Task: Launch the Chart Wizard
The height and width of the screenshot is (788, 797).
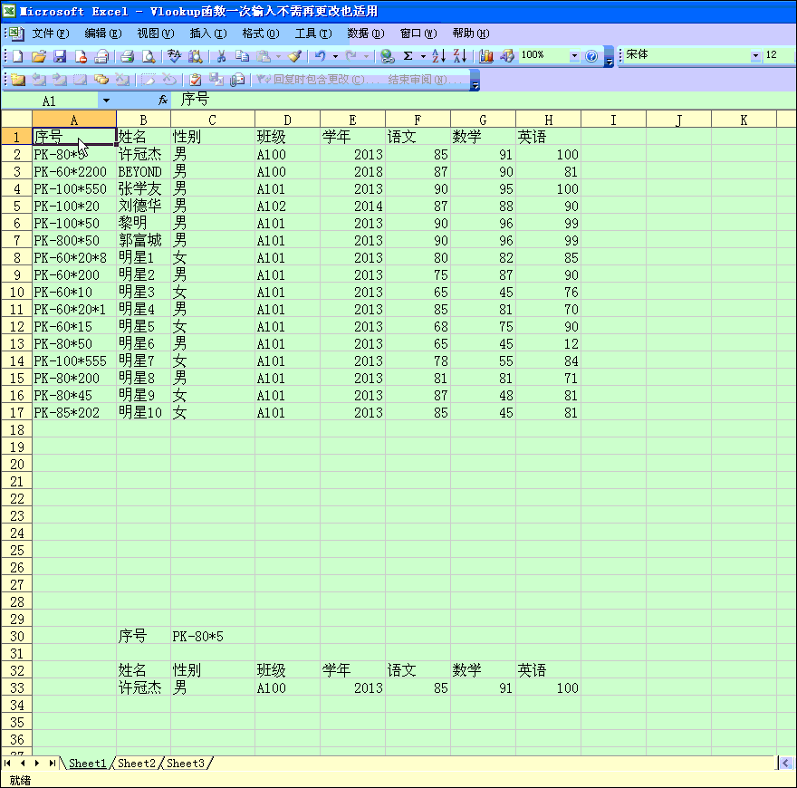Action: click(x=485, y=55)
